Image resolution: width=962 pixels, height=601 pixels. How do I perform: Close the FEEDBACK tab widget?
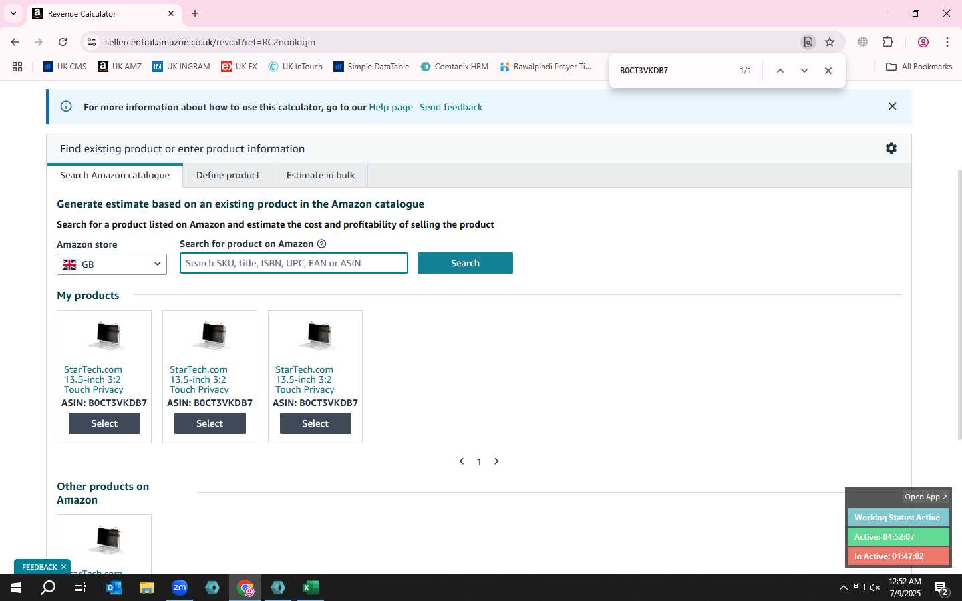[63, 567]
